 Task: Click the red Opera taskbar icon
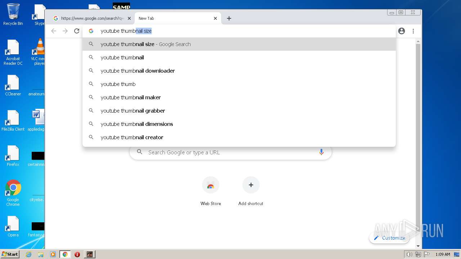point(77,254)
